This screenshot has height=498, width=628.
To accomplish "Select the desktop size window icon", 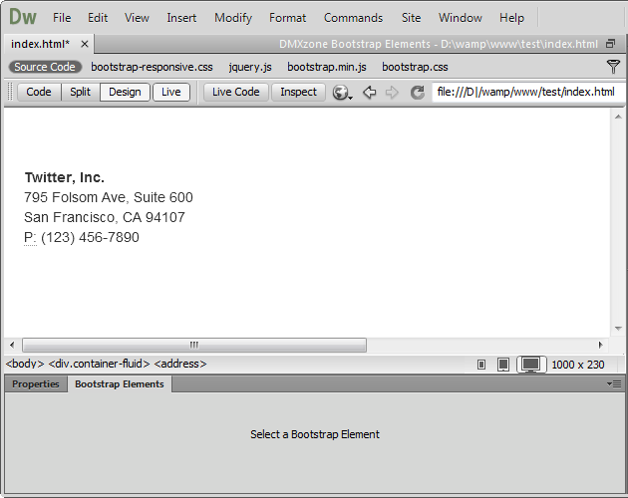I will [531, 365].
